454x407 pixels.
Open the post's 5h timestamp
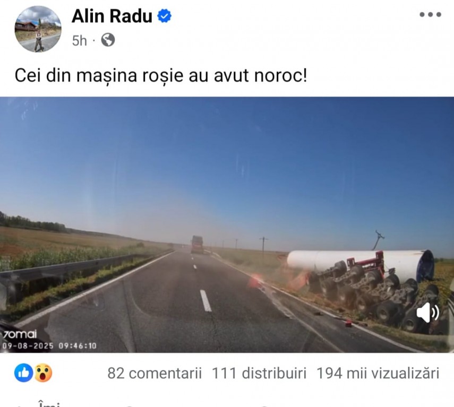(79, 40)
